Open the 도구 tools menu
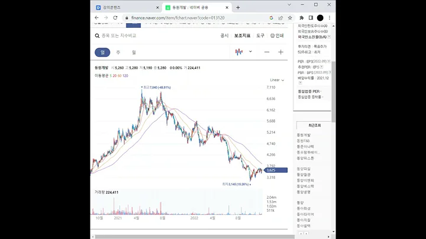The width and height of the screenshot is (426, 239). click(260, 35)
